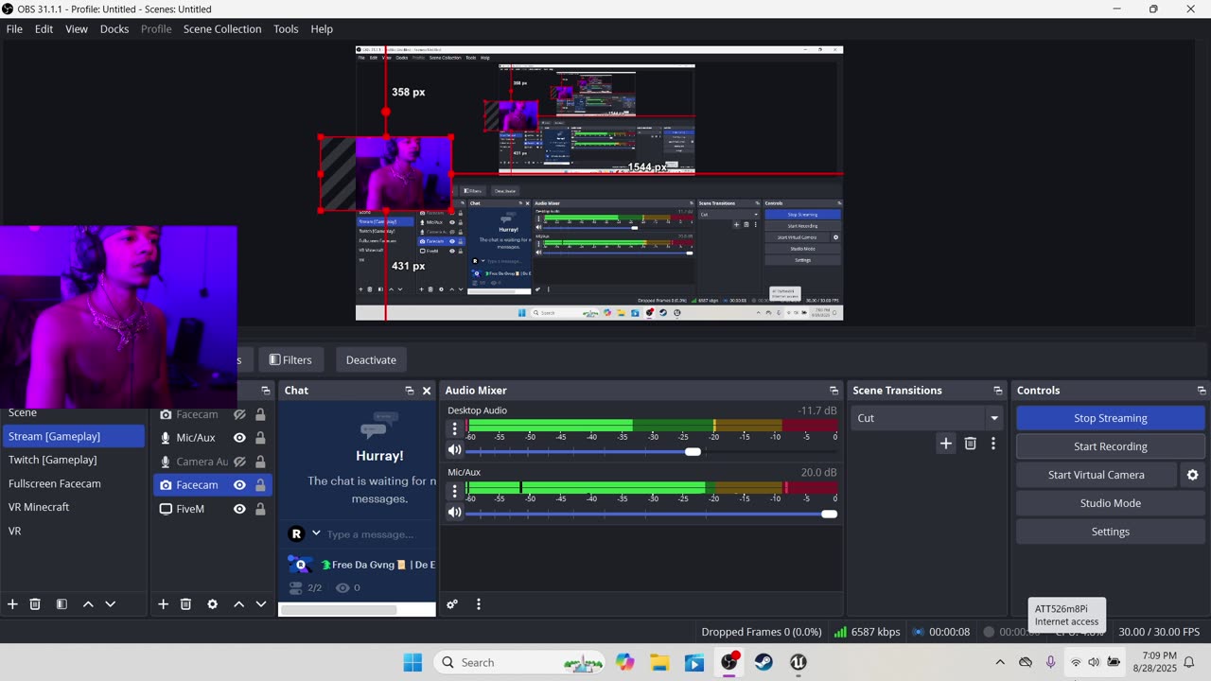Hide the Mic/Aux source

click(239, 438)
